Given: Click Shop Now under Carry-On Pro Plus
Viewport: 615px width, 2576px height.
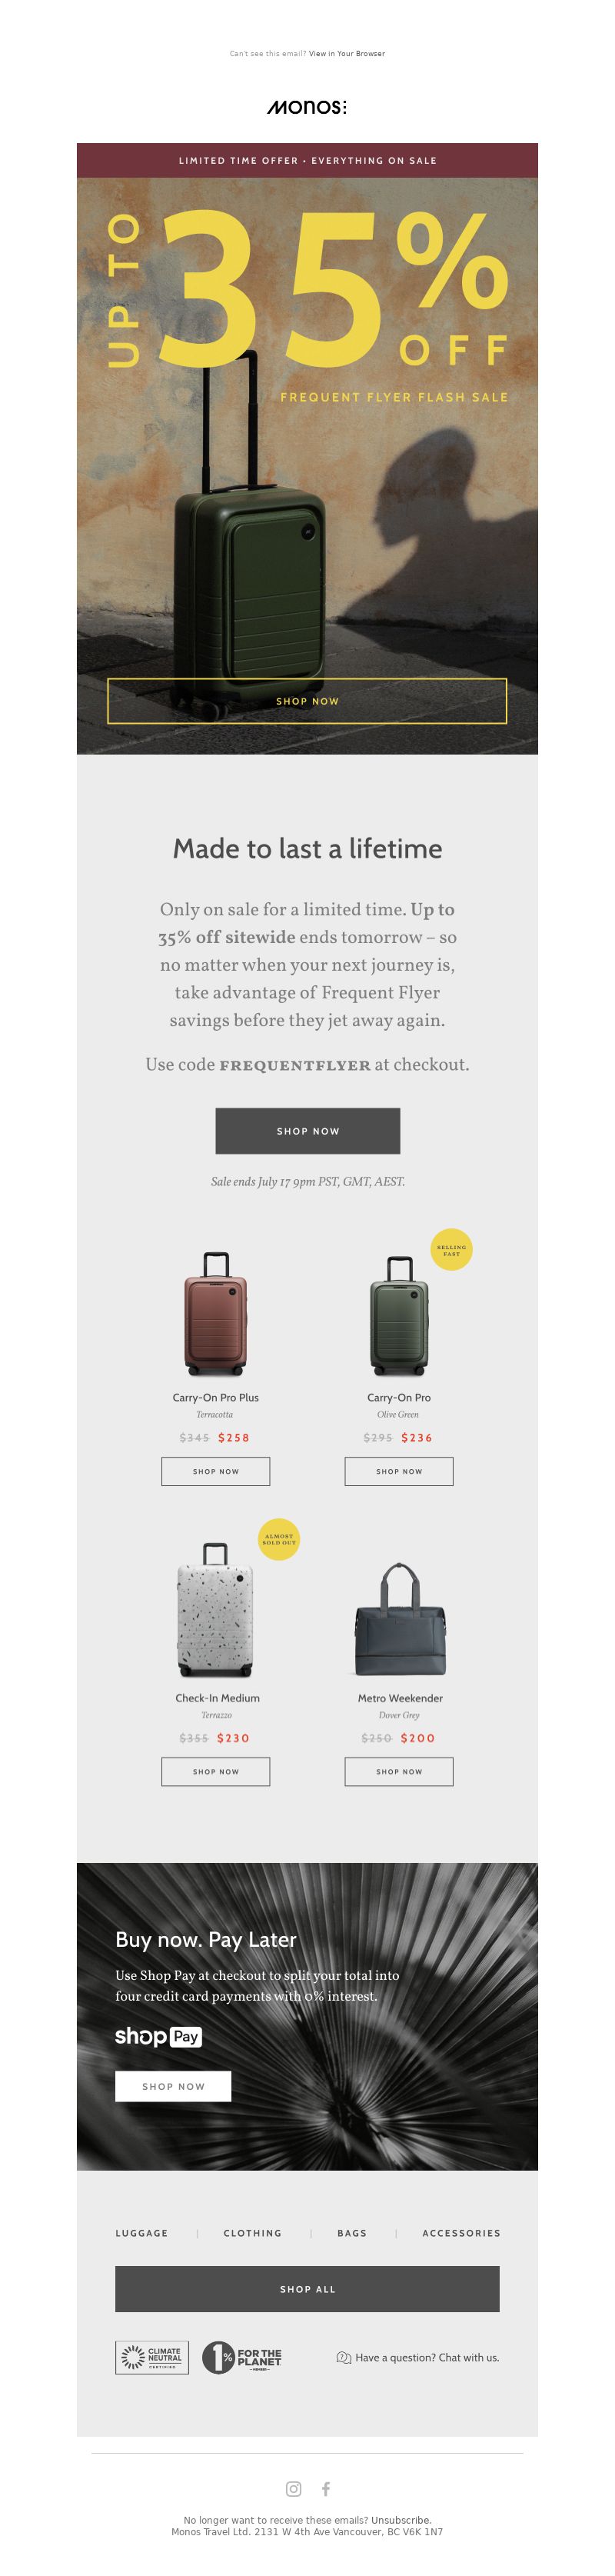Looking at the screenshot, I should [x=216, y=1471].
